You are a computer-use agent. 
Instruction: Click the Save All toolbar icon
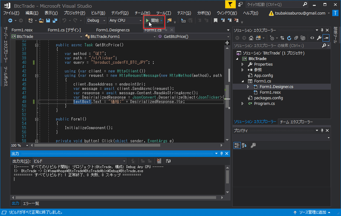[55, 20]
